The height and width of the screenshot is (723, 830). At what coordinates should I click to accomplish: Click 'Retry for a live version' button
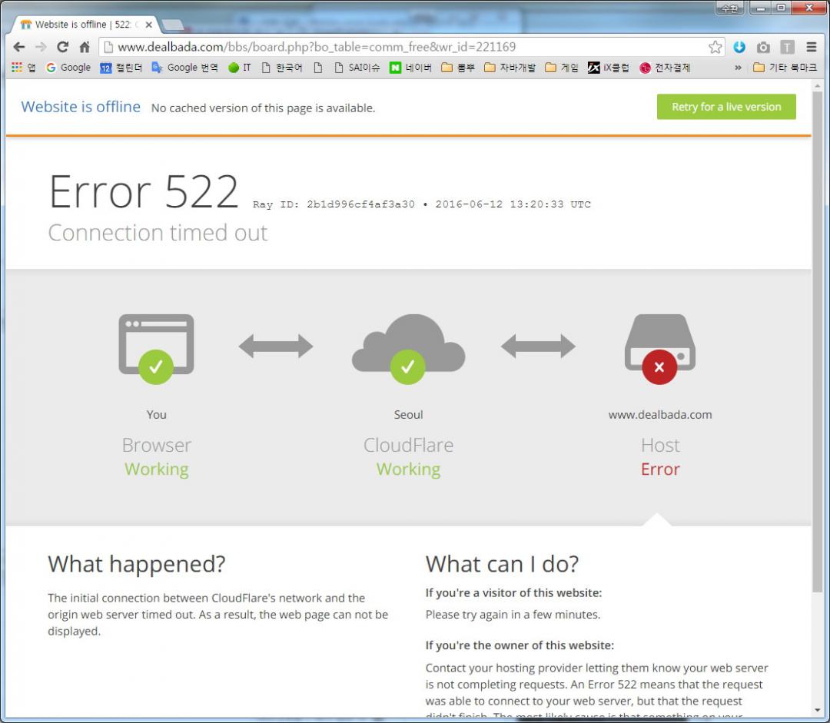point(726,107)
